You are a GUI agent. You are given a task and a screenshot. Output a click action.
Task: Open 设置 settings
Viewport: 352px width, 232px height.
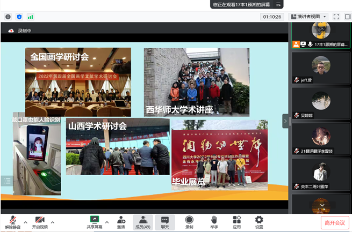point(259,222)
